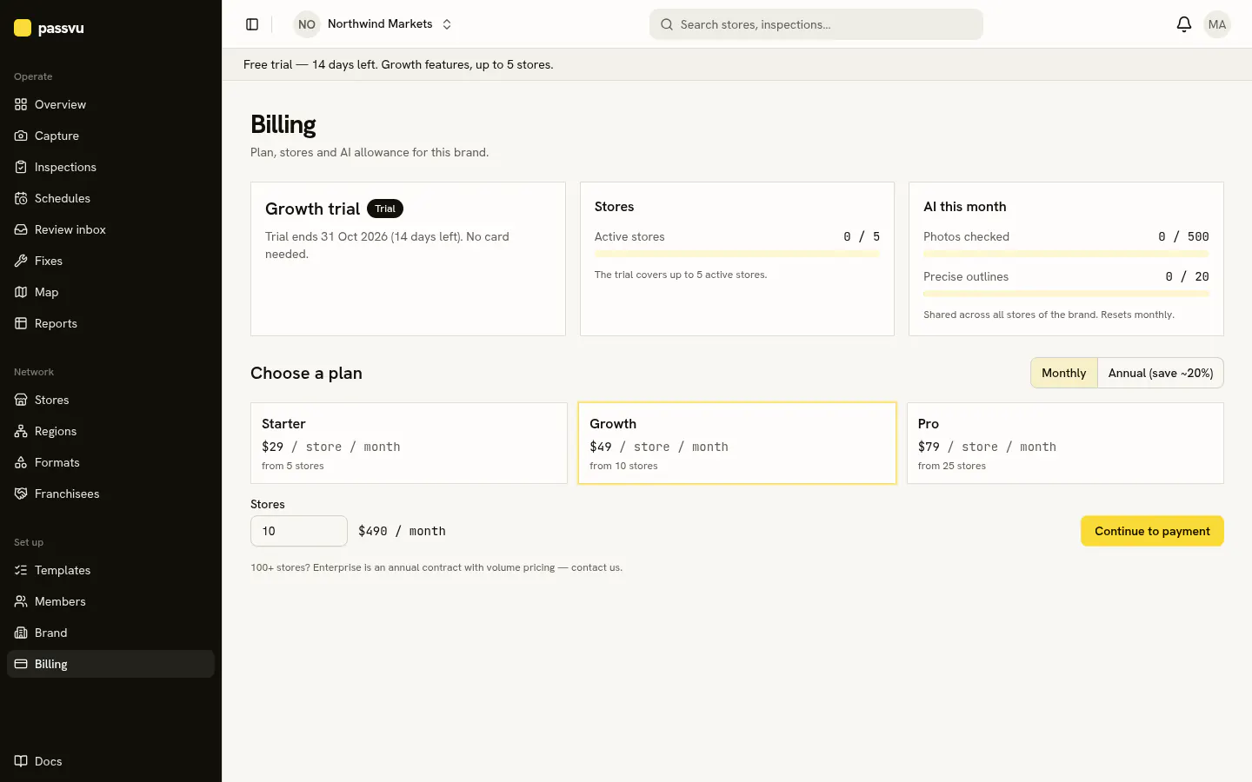Open Review inbox from sidebar

point(110,229)
